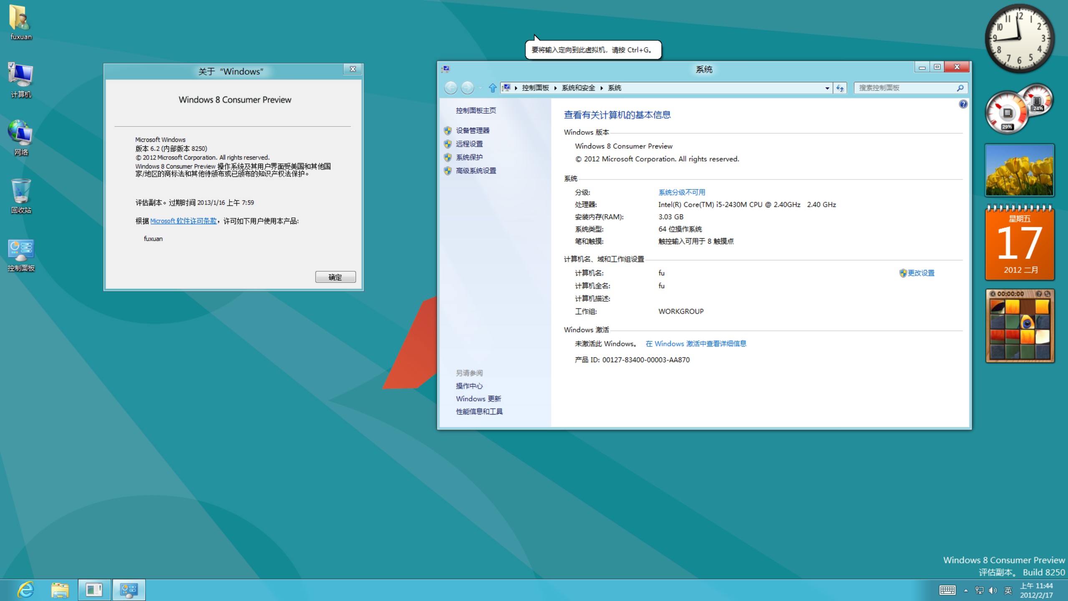
Task: Close the 关于 Windows dialog
Action: point(353,69)
